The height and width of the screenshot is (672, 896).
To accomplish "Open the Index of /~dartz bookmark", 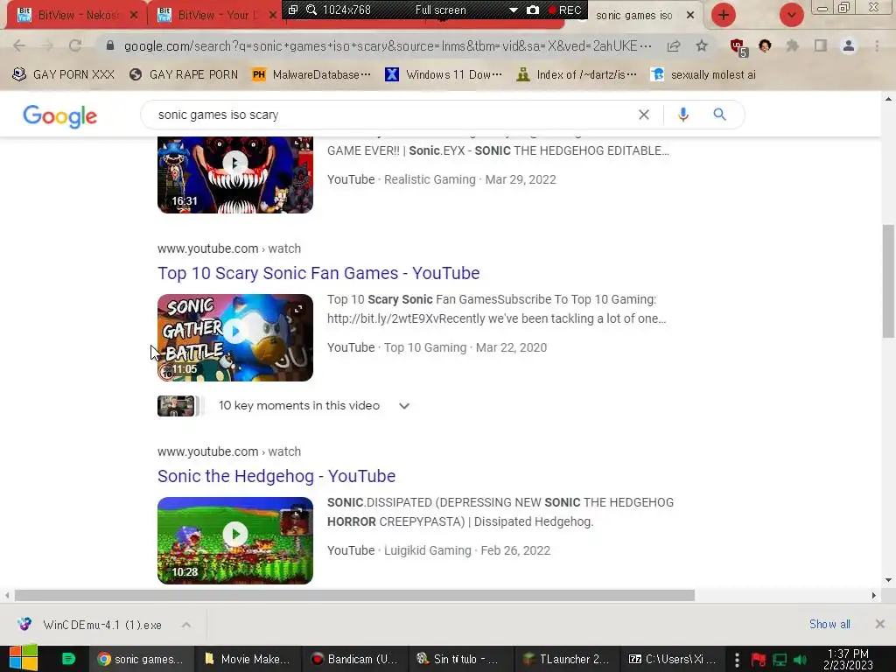I will tap(576, 75).
